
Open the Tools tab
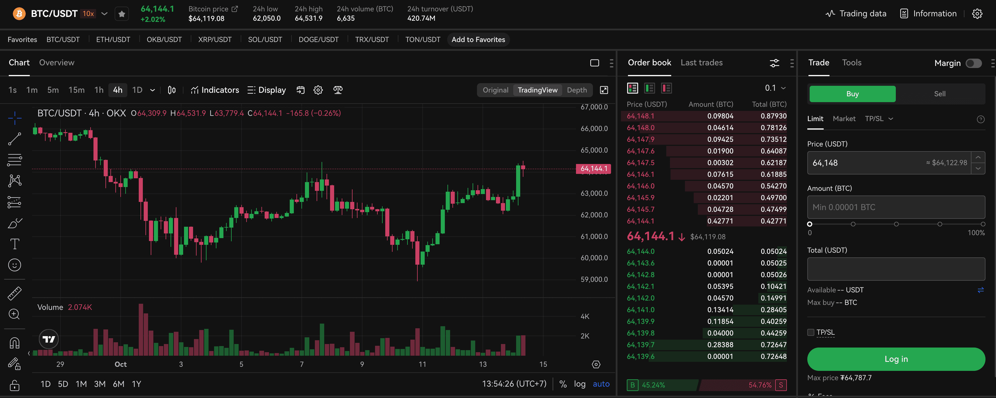pos(852,63)
